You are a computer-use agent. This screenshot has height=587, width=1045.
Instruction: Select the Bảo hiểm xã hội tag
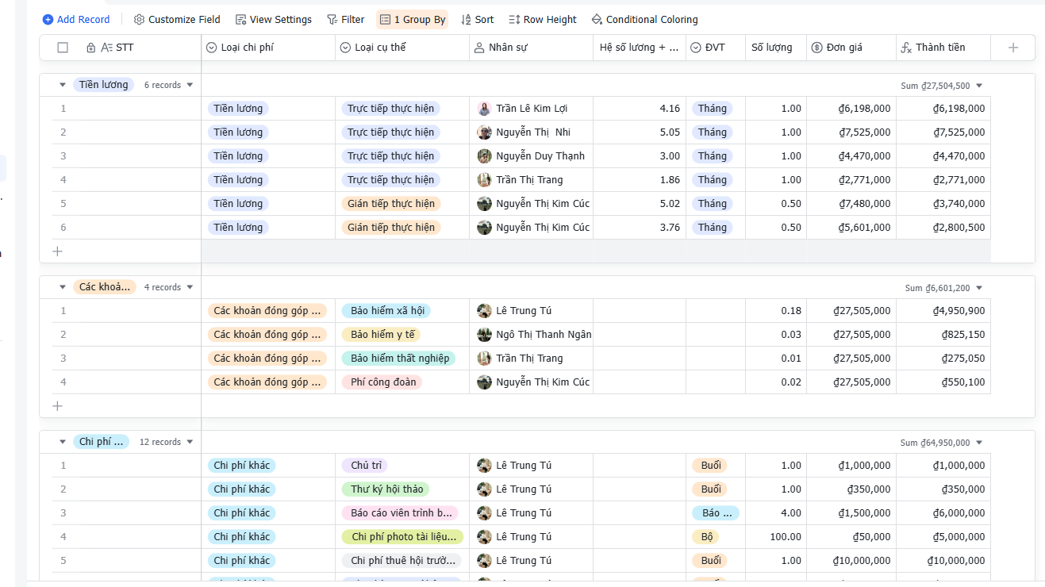coord(386,311)
